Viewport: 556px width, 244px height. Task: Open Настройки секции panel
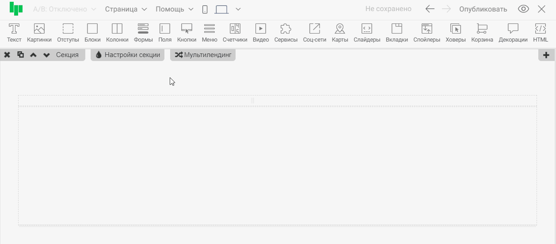pyautogui.click(x=128, y=55)
